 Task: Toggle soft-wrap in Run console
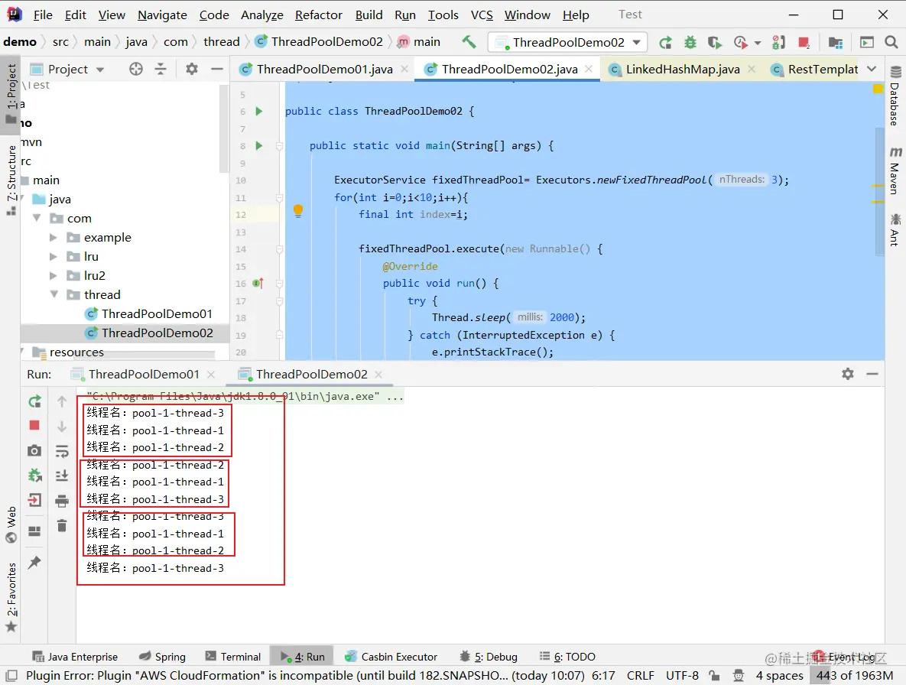click(62, 451)
